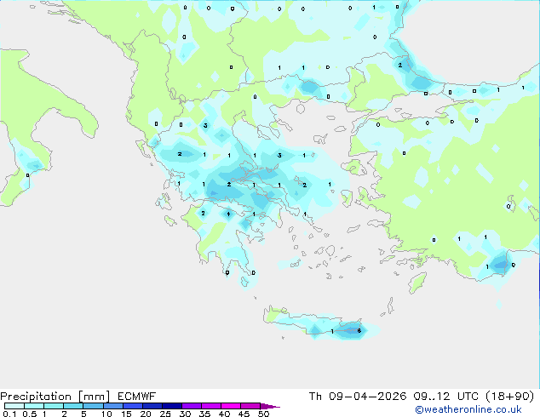Pick the 5 to 10 mm legend swatch
This screenshot has width=540, height=417.
coord(93,406)
